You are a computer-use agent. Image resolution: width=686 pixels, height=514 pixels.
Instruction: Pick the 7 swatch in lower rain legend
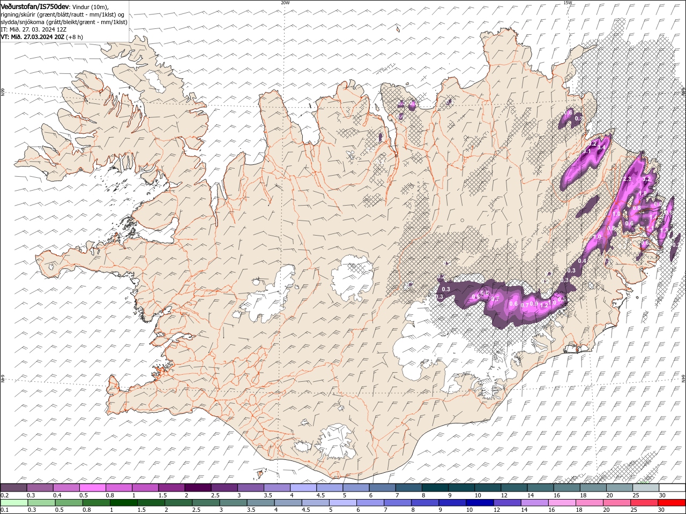pyautogui.click(x=398, y=503)
